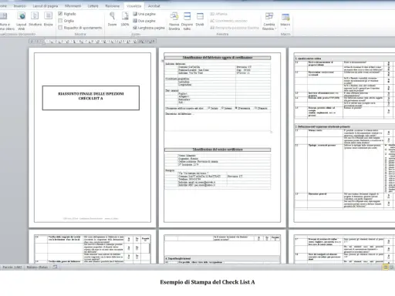Open the Zoom dialog magnifier

click(112, 19)
